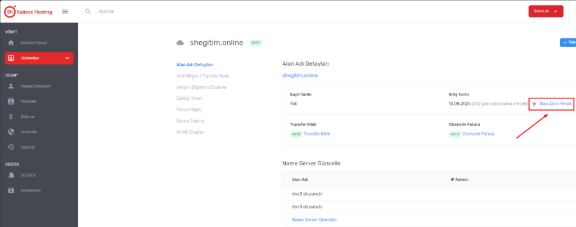This screenshot has height=227, width=576.
Task: Click the shegitim.online blue link
Action: pyautogui.click(x=300, y=75)
